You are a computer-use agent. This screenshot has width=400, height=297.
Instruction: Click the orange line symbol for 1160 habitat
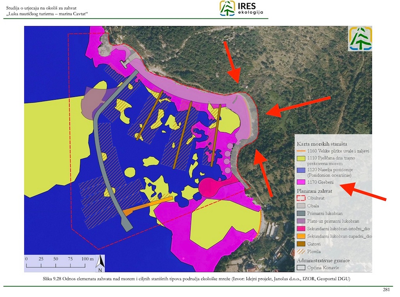pos(301,151)
